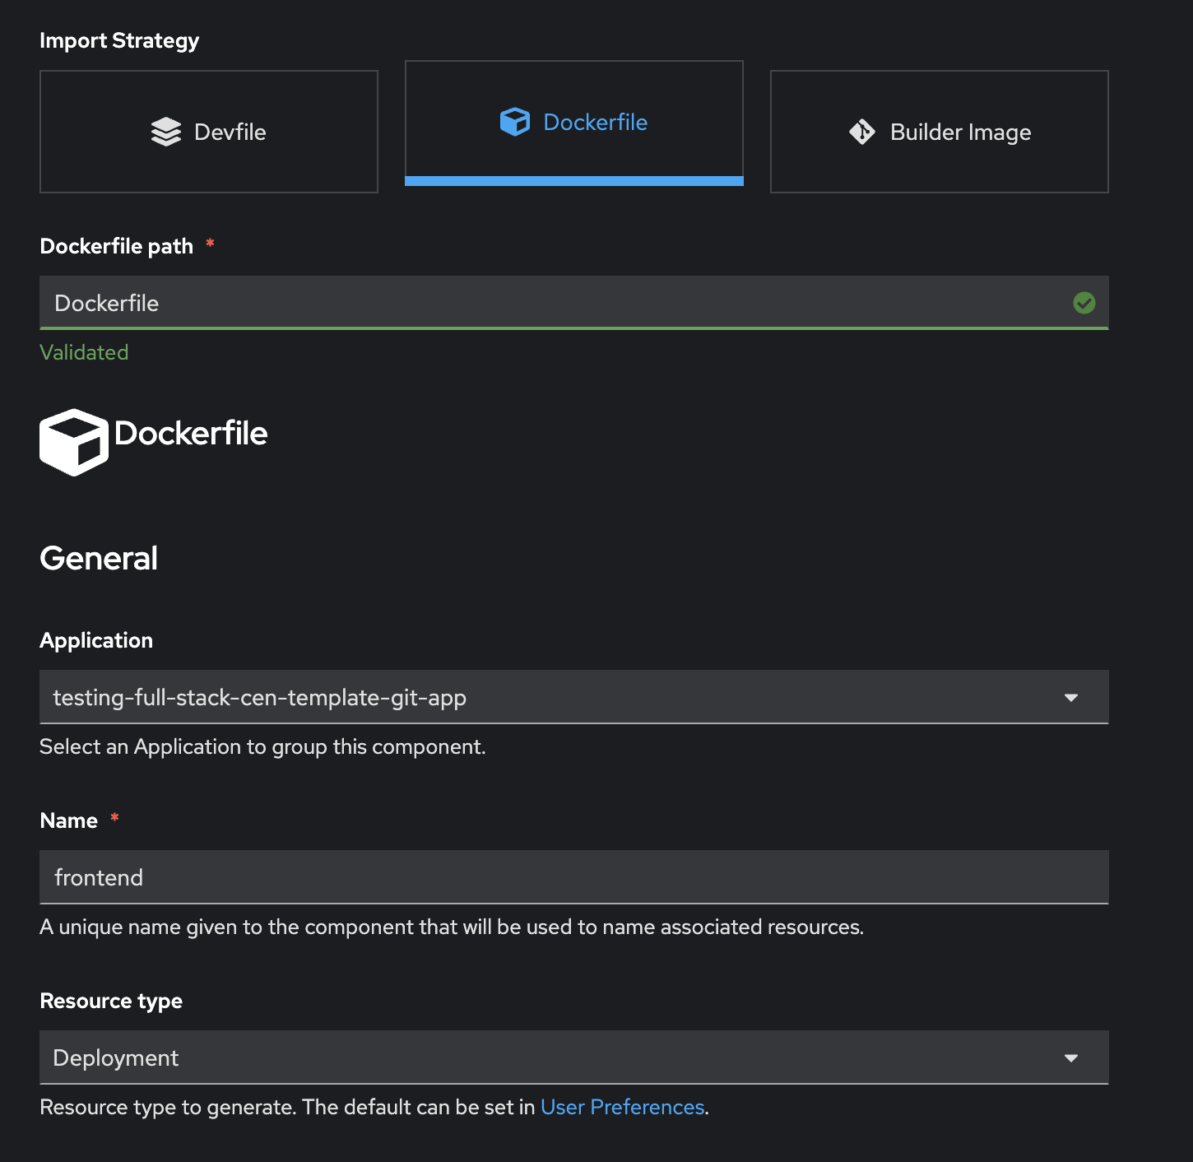The width and height of the screenshot is (1193, 1162).
Task: Click the Devfile text label
Action: [x=230, y=132]
